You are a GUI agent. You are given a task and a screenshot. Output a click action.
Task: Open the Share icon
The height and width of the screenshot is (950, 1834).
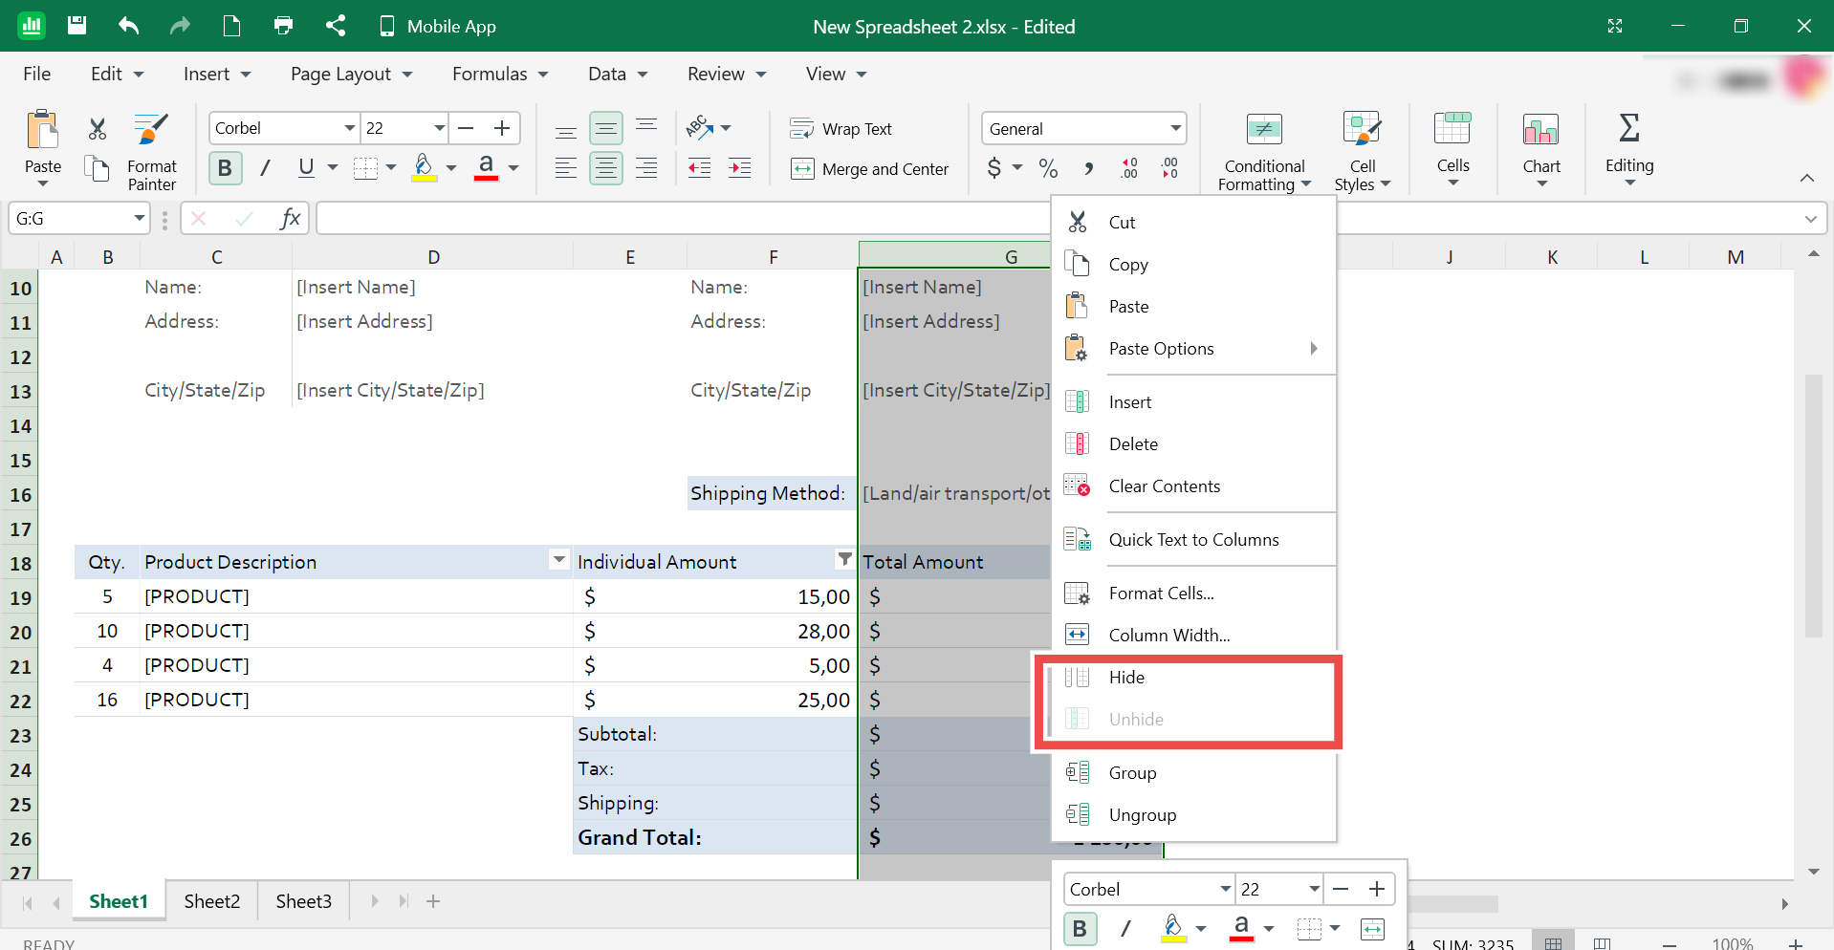click(x=335, y=26)
